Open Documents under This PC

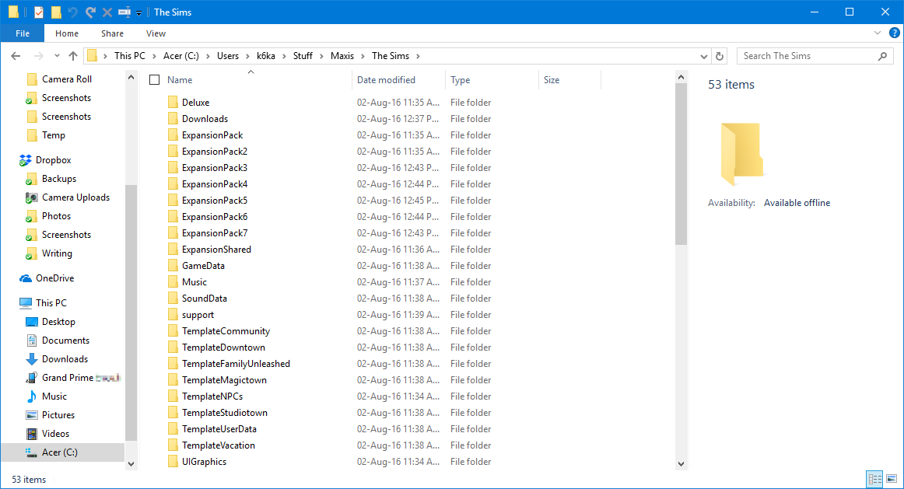pyautogui.click(x=65, y=341)
